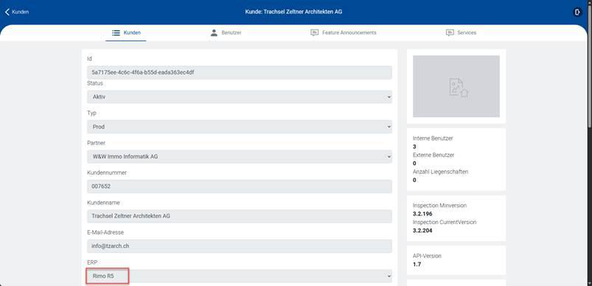
Task: Open the Typ dropdown showing Prod
Action: [240, 127]
